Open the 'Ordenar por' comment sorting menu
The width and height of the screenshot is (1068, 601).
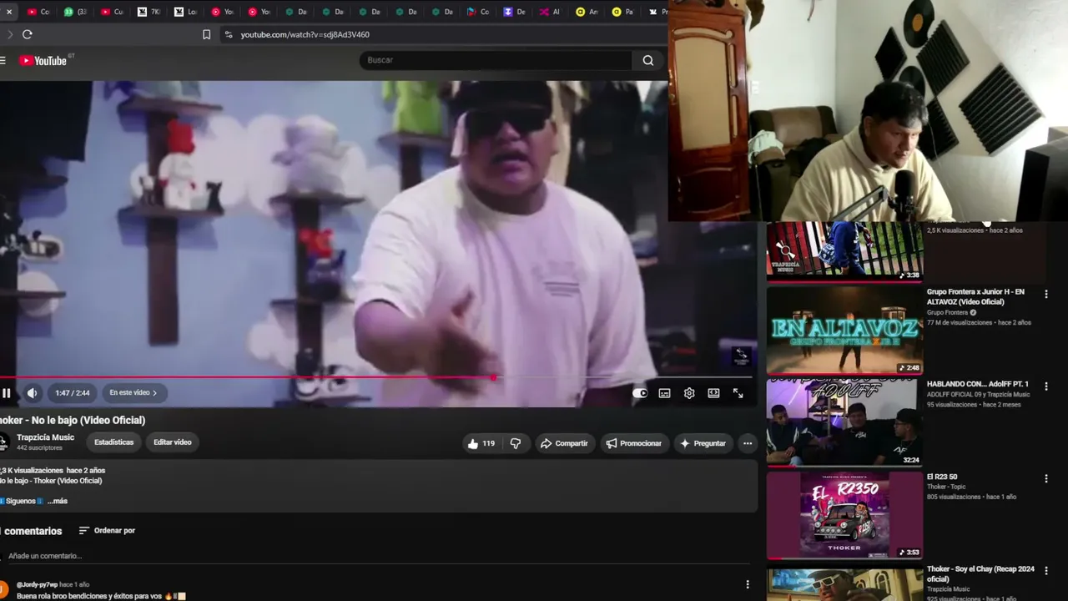tap(107, 531)
